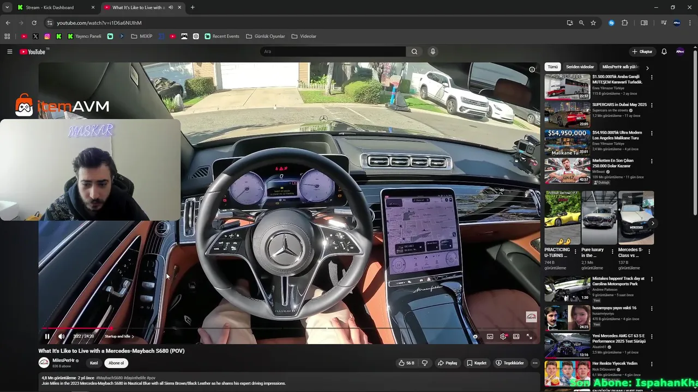Pause the YouTube video
This screenshot has height=392, width=698.
click(47, 336)
